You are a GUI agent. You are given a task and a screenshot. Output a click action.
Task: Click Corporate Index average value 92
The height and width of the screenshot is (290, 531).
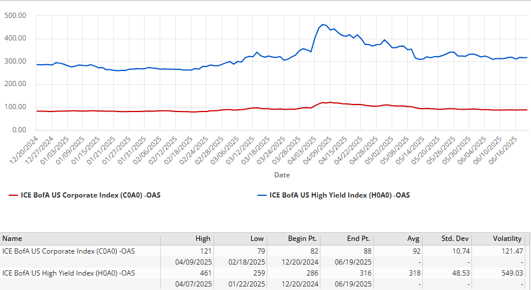point(416,251)
